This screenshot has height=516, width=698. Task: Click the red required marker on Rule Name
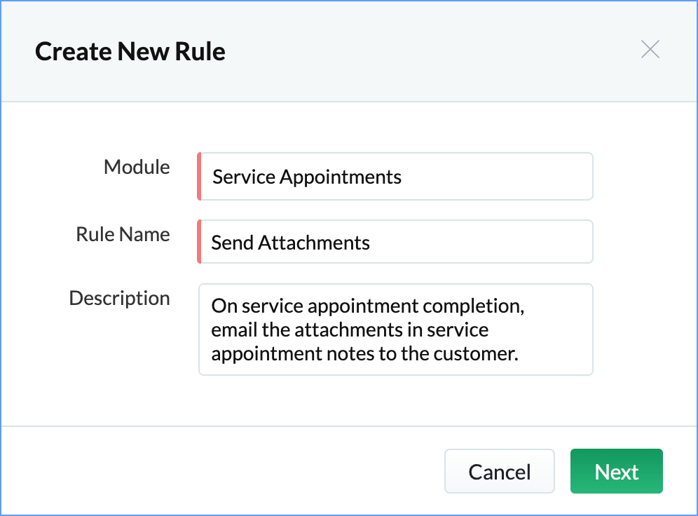[x=199, y=242]
